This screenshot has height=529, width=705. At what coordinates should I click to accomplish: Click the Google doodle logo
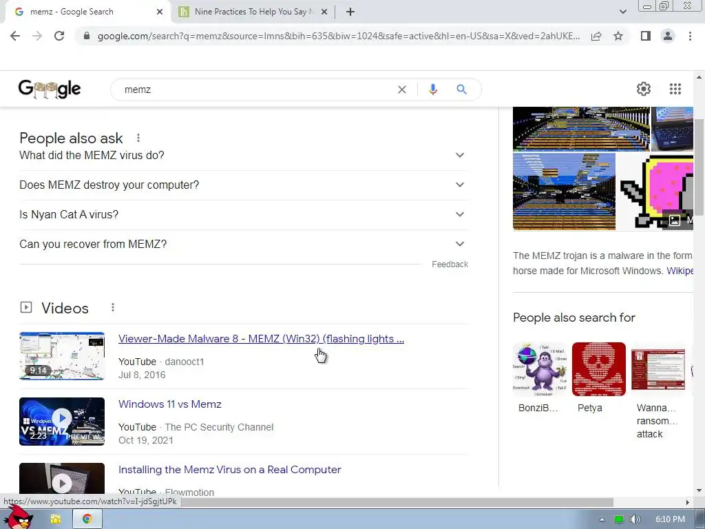pos(50,89)
